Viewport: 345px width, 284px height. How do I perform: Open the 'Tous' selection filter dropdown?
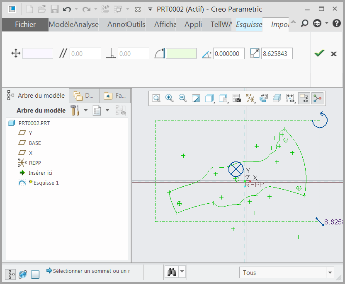(x=330, y=272)
